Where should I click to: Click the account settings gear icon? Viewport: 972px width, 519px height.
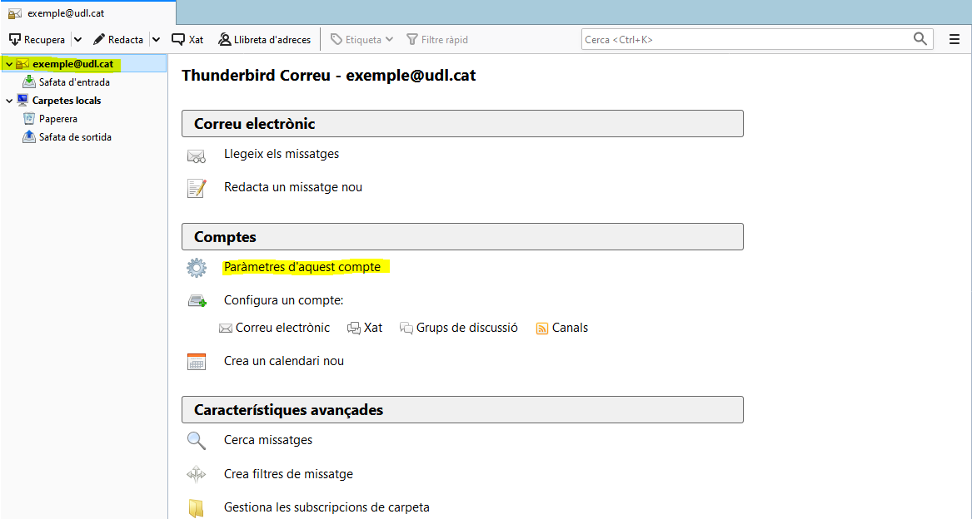tap(197, 268)
